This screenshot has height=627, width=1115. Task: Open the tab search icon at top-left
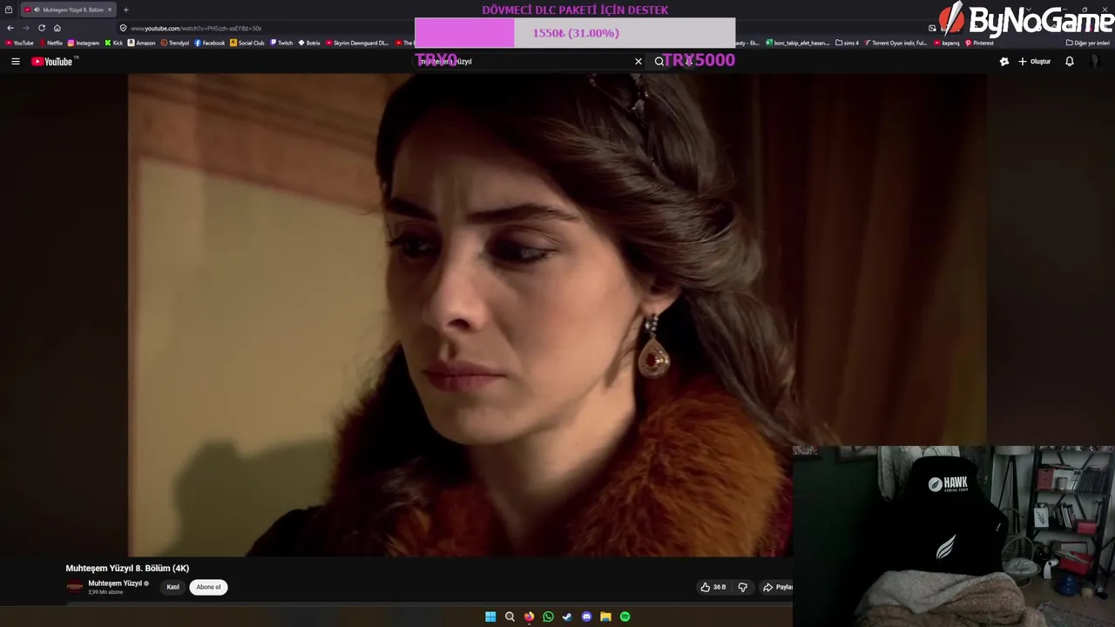tap(9, 10)
